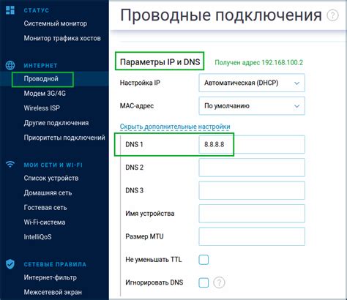Open help for the Проводные подключения heading
This screenshot has width=347, height=300.
(332, 15)
